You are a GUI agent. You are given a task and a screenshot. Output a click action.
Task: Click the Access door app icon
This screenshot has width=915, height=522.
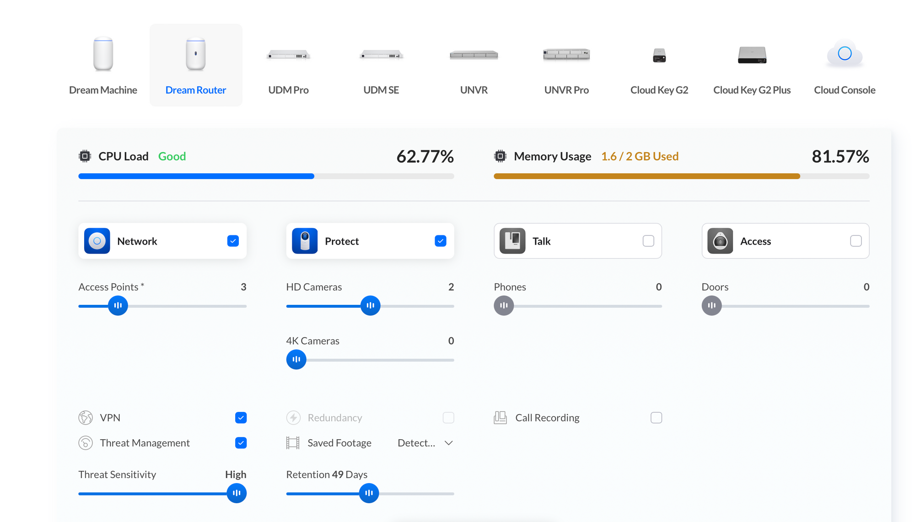pos(720,241)
